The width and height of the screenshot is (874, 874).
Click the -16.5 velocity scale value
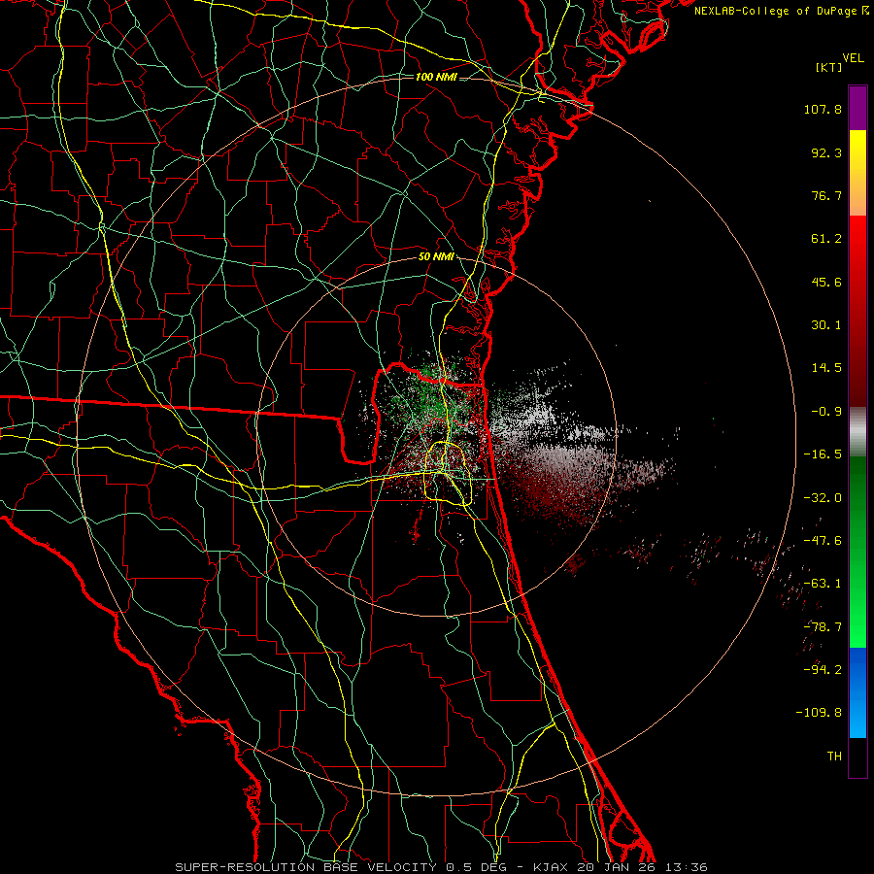[x=823, y=454]
